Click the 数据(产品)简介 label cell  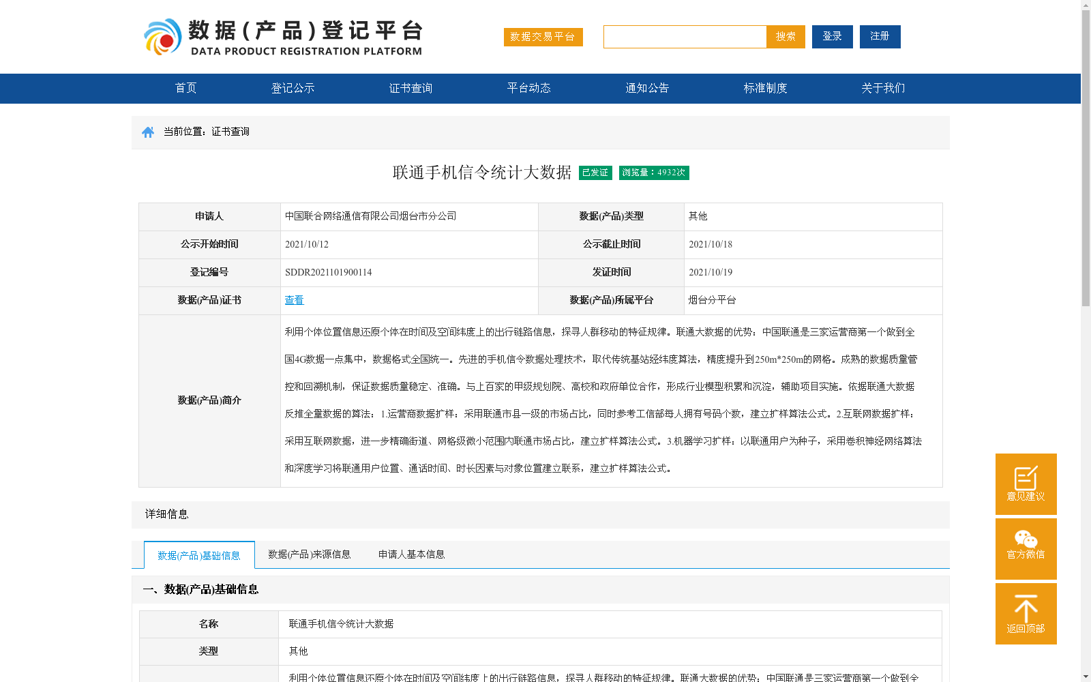coord(209,400)
